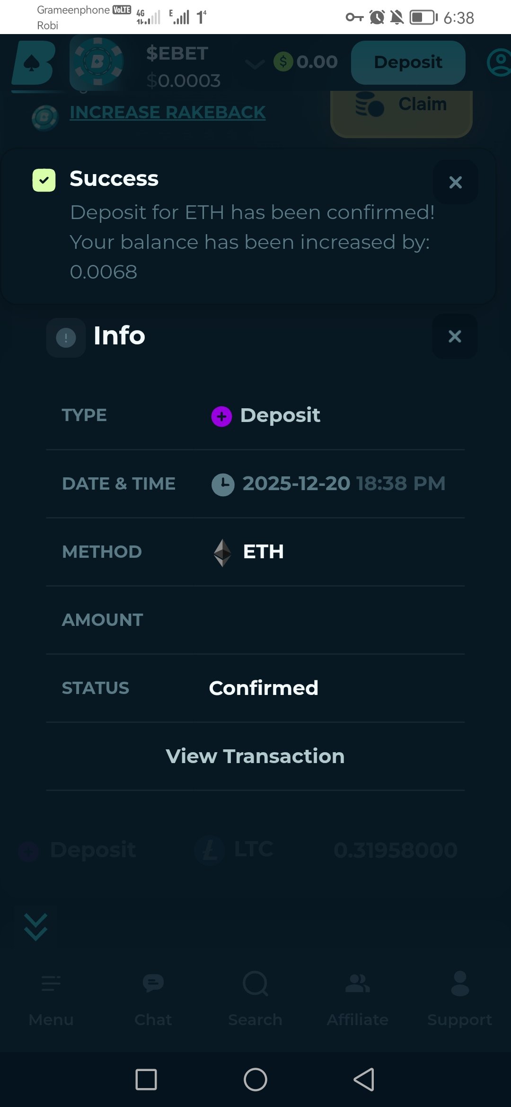Tap the Chat speech bubble icon

(153, 984)
